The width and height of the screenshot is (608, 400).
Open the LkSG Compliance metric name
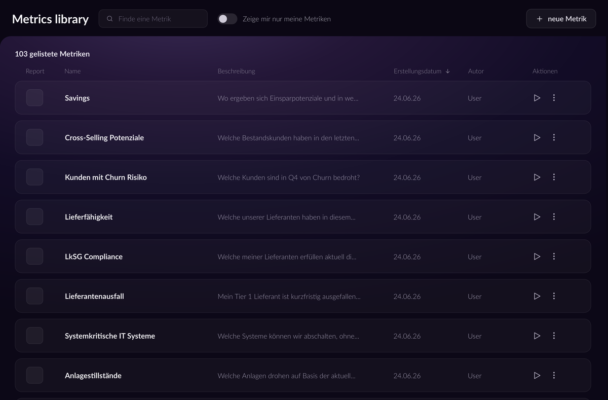point(94,257)
